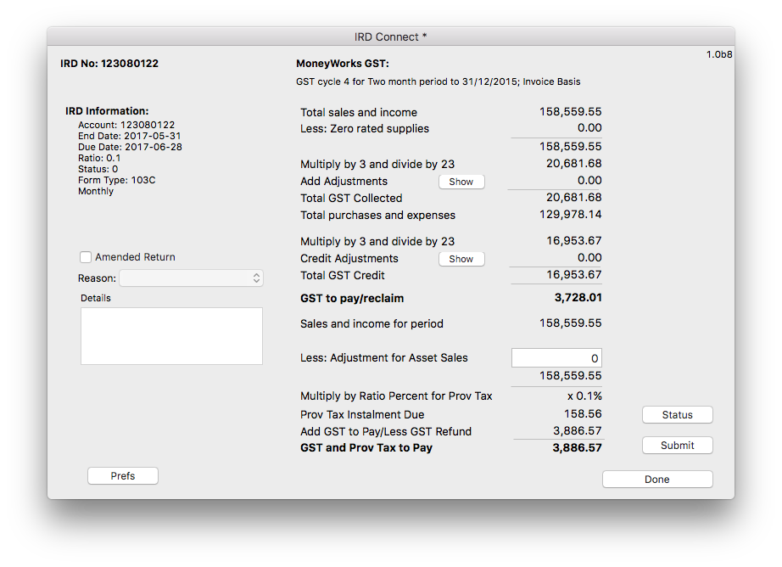The width and height of the screenshot is (782, 567).
Task: Select the IRD No: 123080122 heading
Action: click(109, 64)
